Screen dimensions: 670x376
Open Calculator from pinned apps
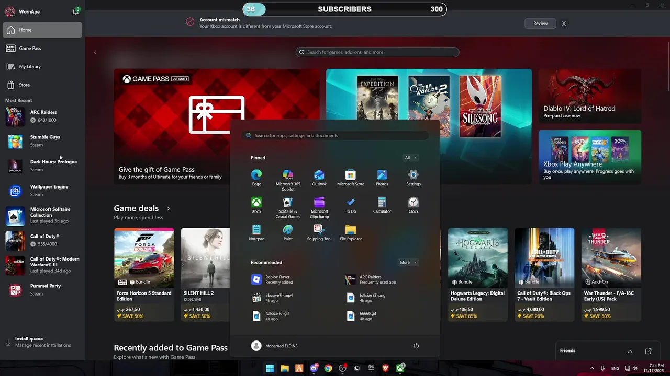(382, 205)
